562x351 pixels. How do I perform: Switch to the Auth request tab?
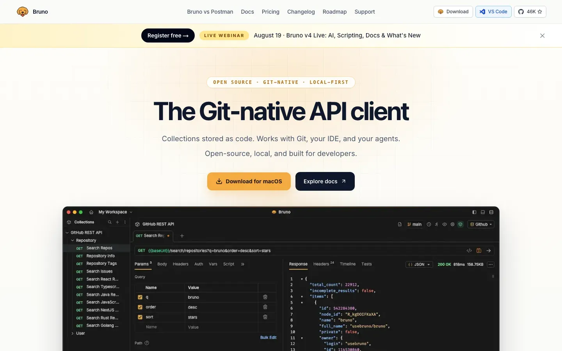[x=199, y=264]
